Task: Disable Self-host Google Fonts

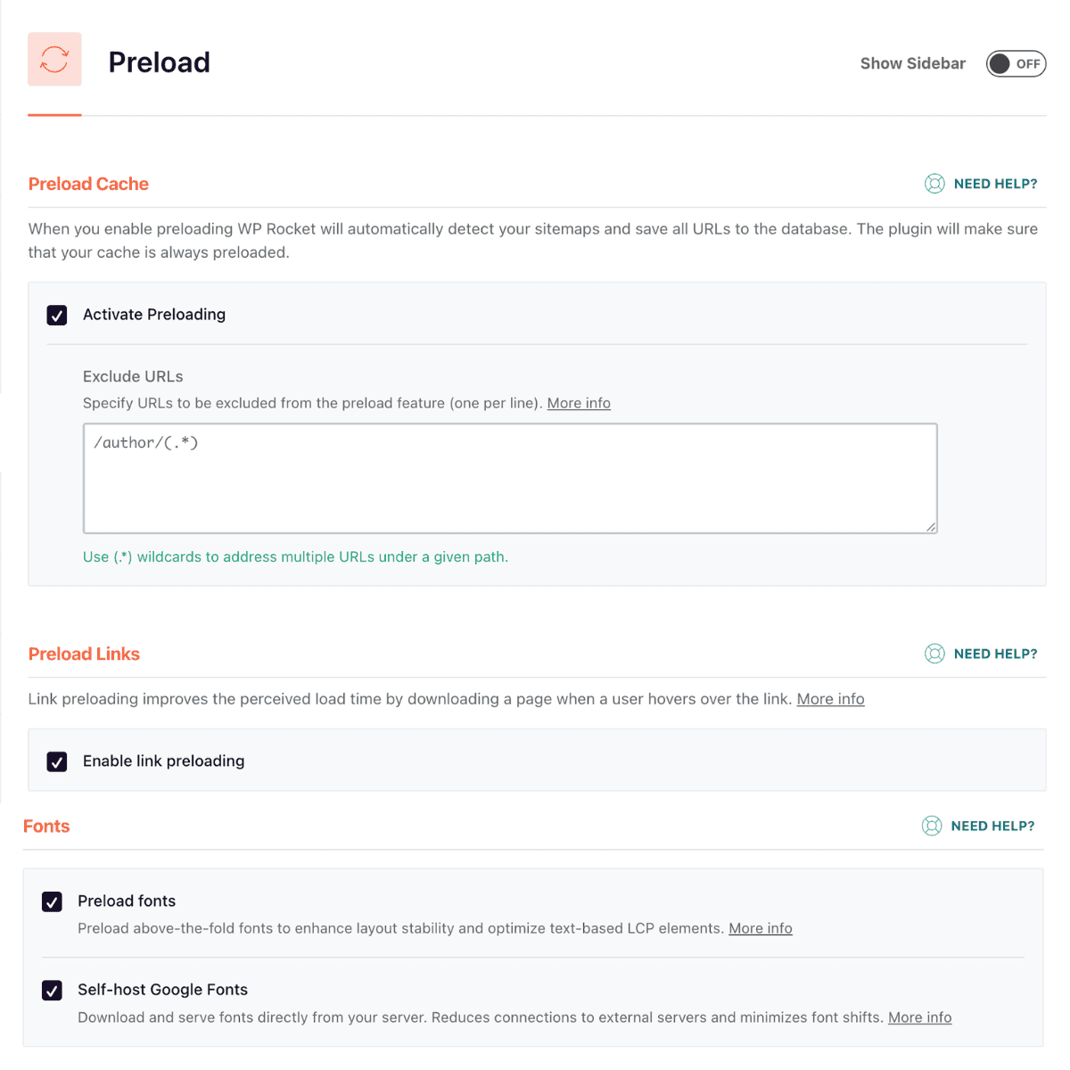Action: [52, 990]
